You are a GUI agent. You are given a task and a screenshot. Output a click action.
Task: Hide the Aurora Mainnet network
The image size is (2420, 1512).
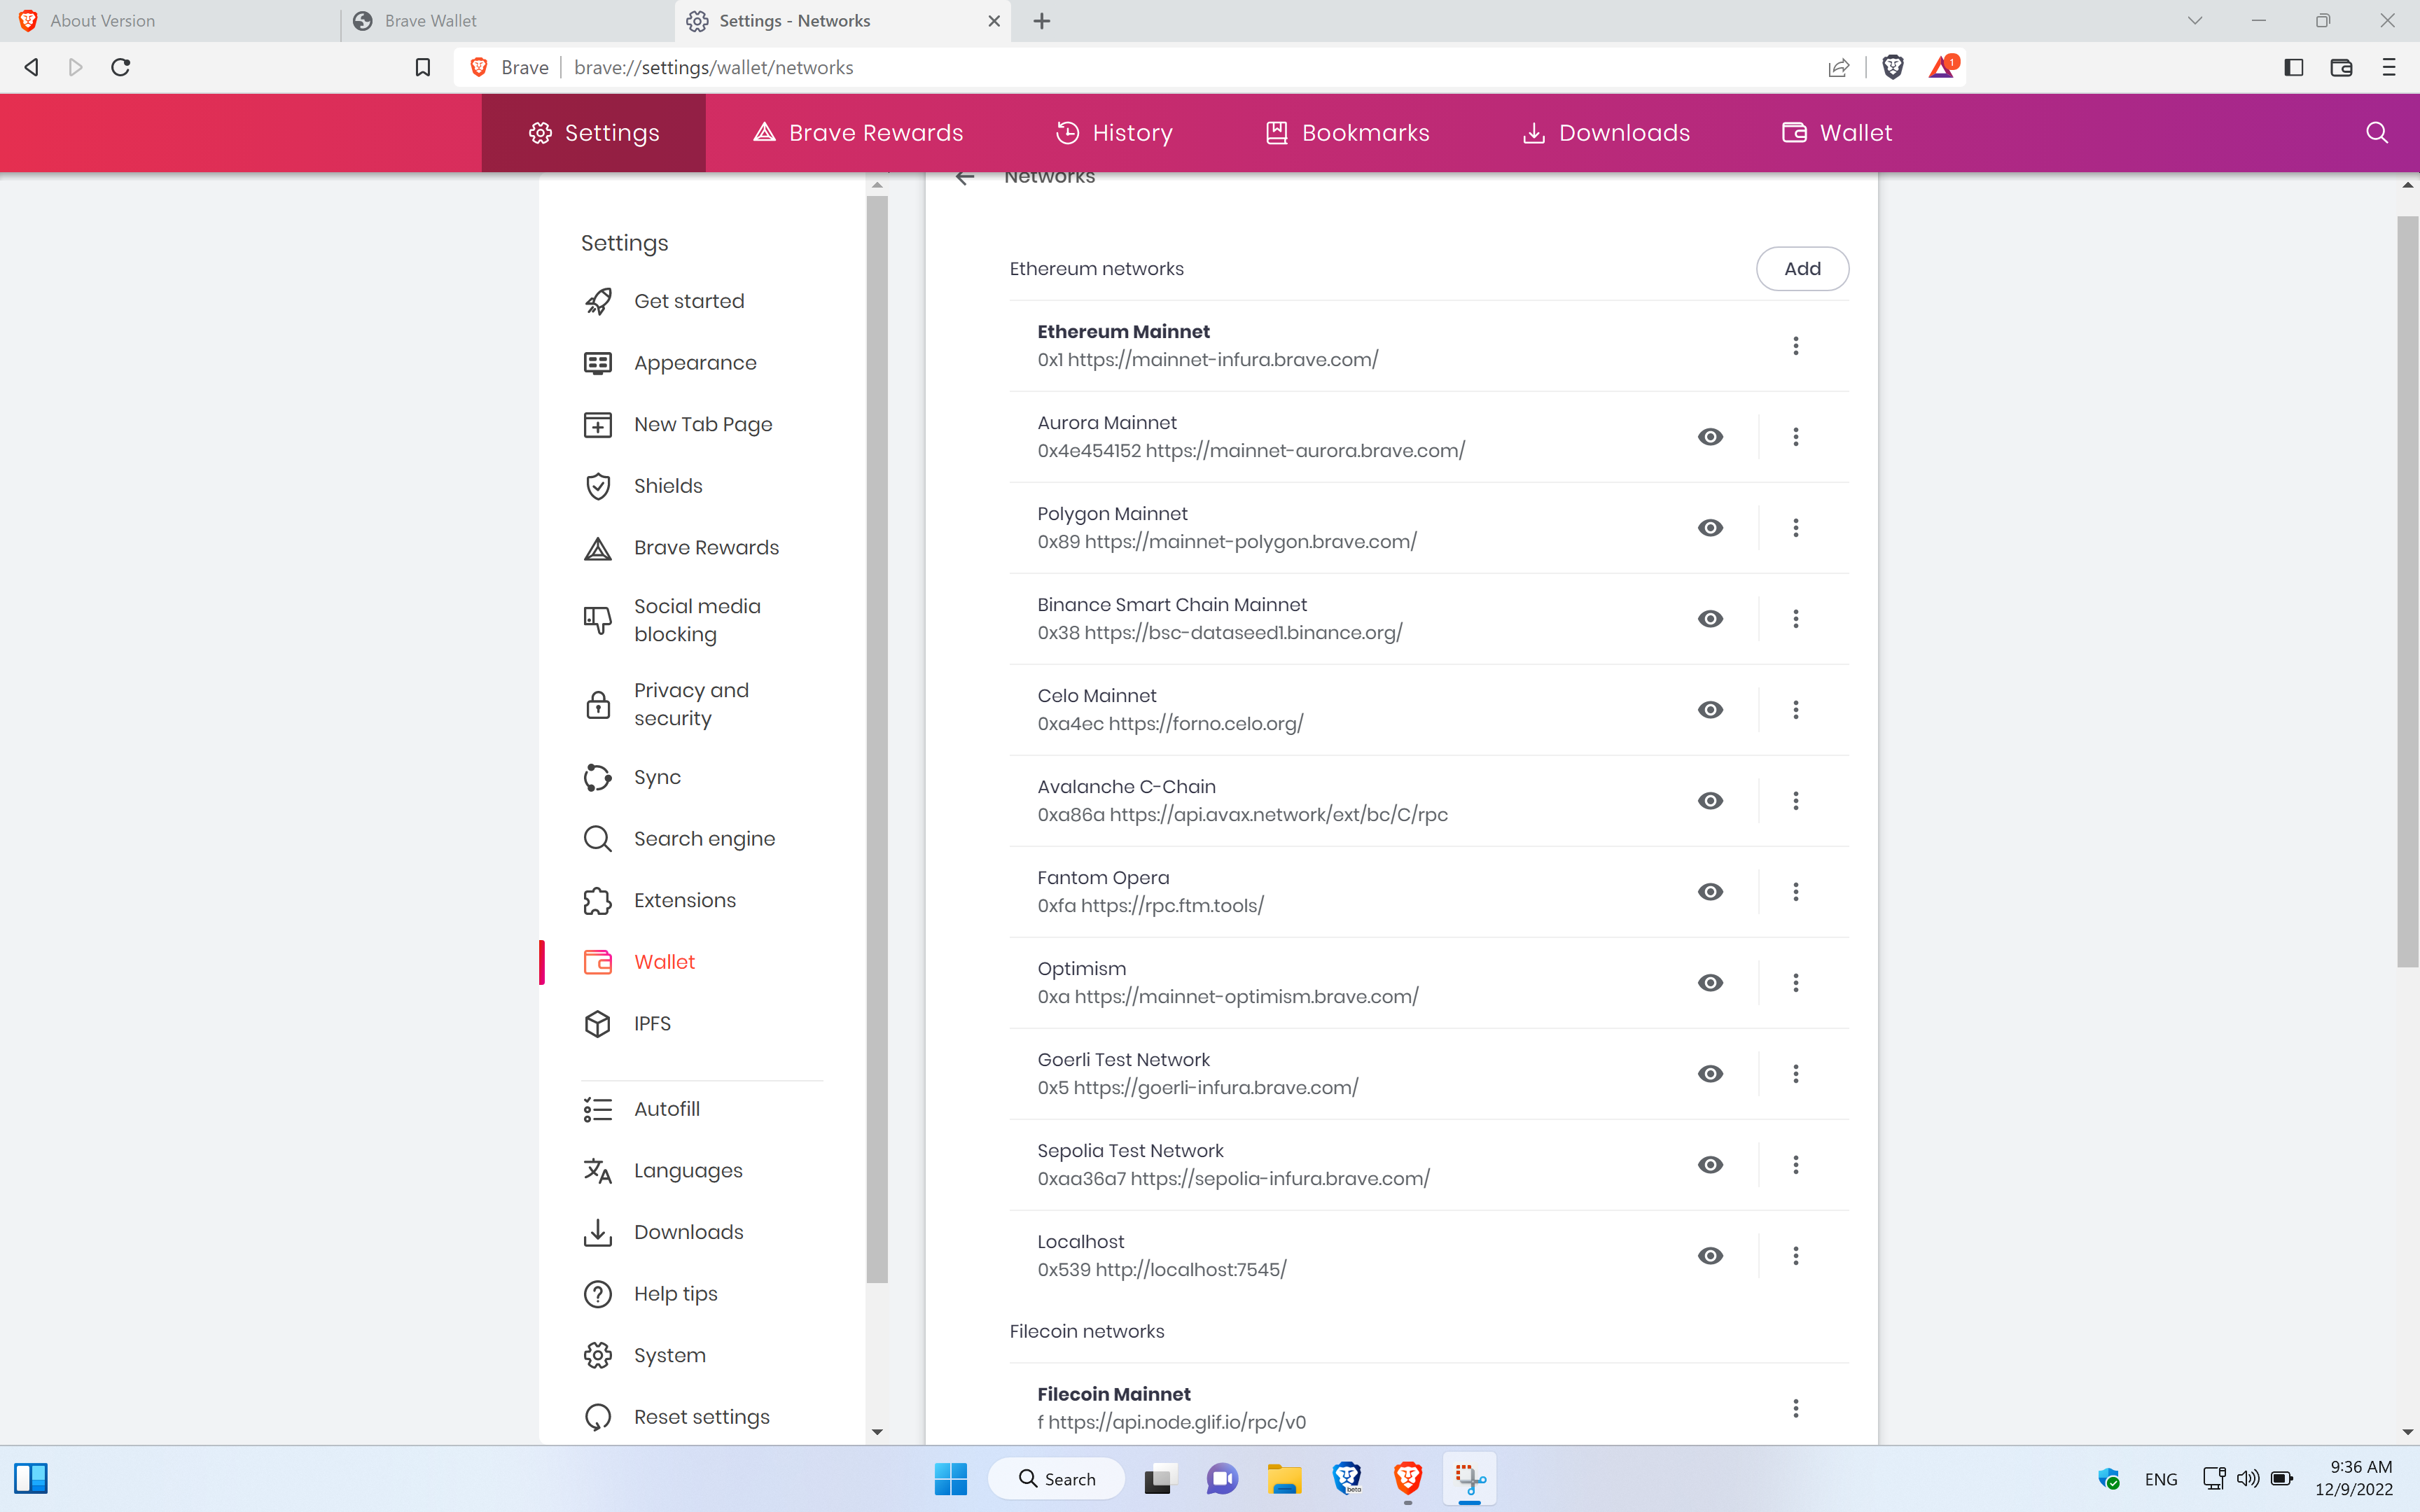(1709, 437)
